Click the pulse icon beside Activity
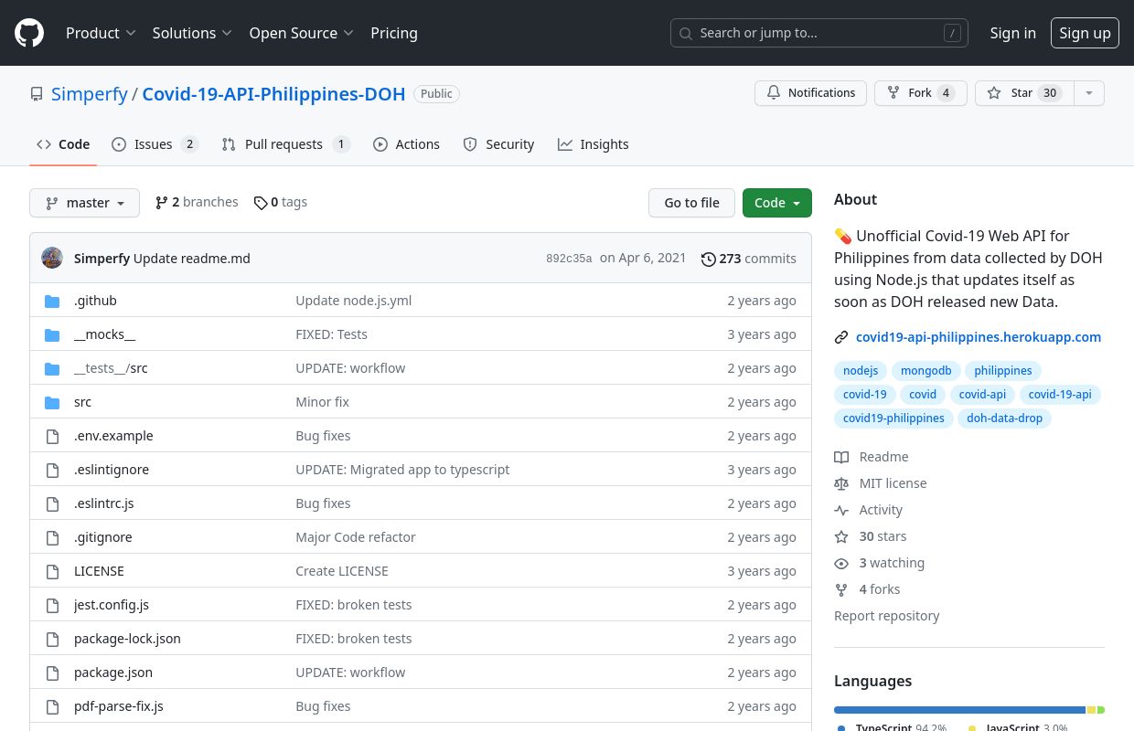1134x731 pixels. [841, 510]
